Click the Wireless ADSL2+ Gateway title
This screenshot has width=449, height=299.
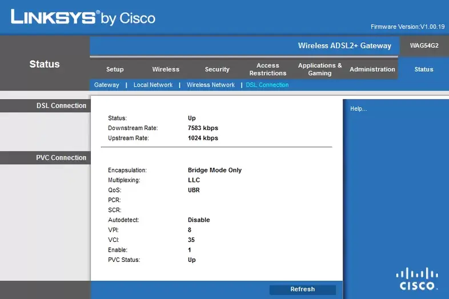tap(344, 46)
